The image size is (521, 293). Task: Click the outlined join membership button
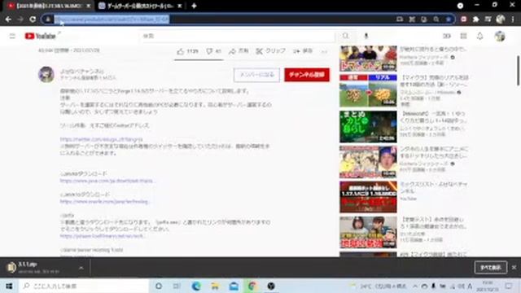256,75
